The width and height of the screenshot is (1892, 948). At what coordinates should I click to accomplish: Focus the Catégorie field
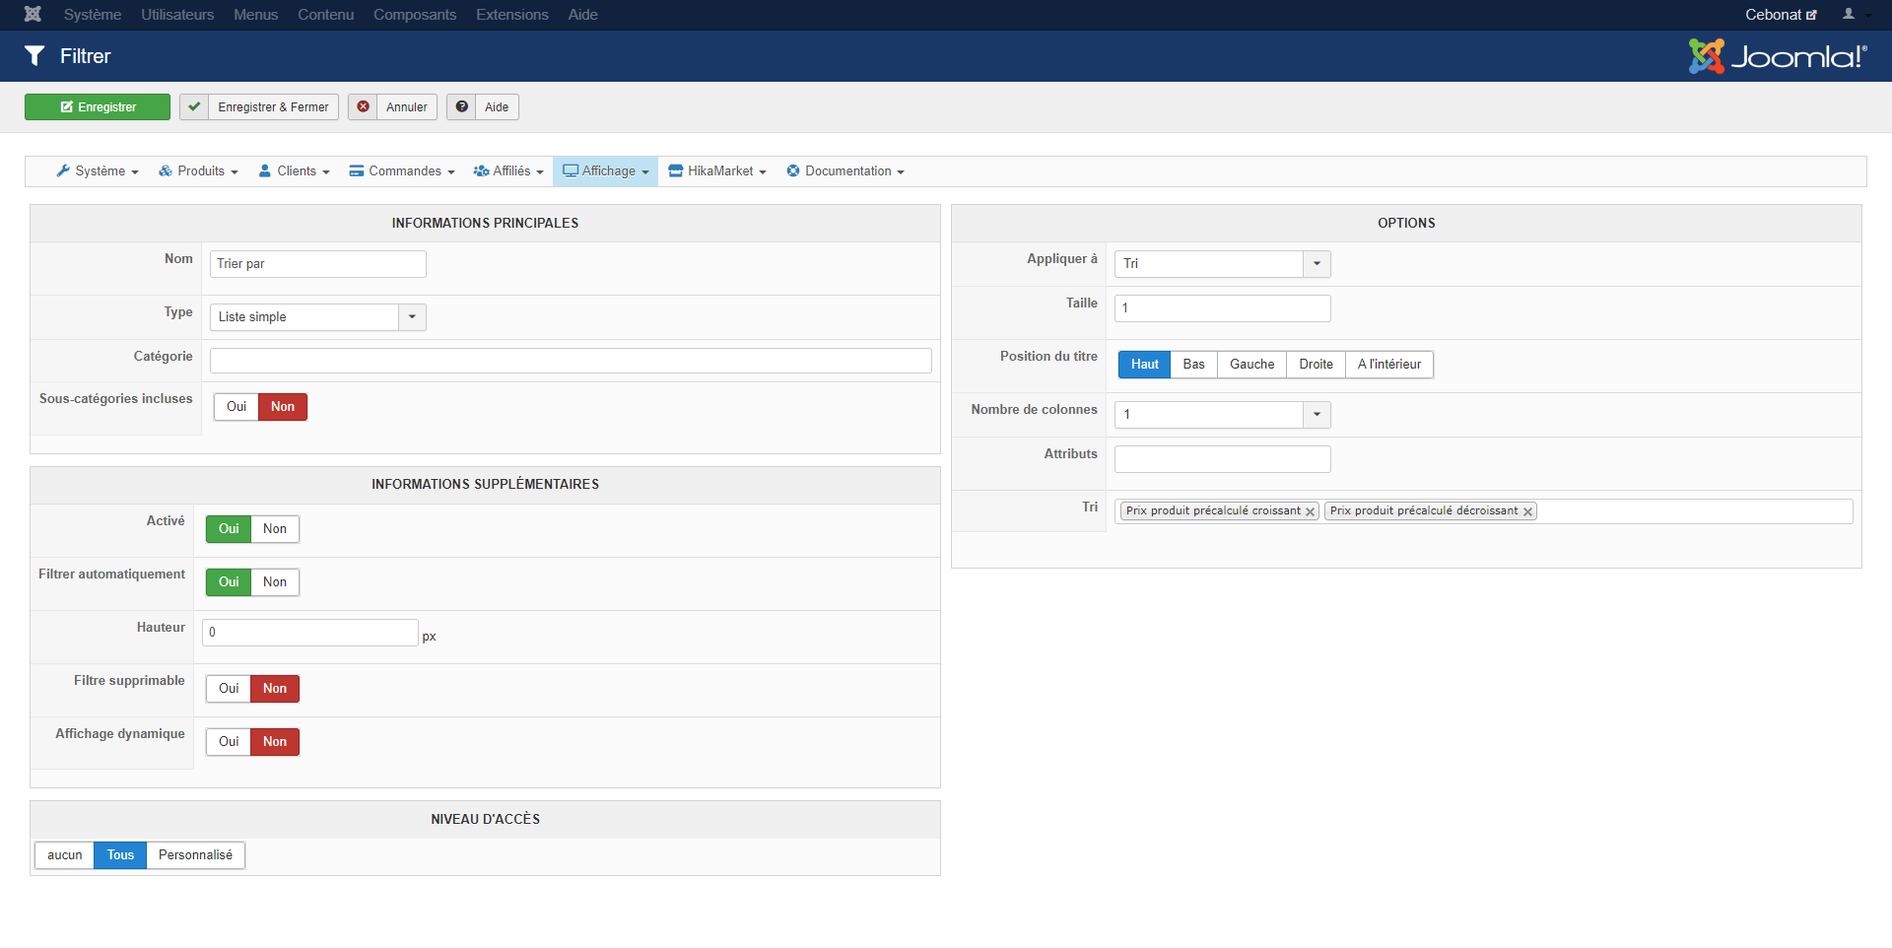pyautogui.click(x=571, y=361)
